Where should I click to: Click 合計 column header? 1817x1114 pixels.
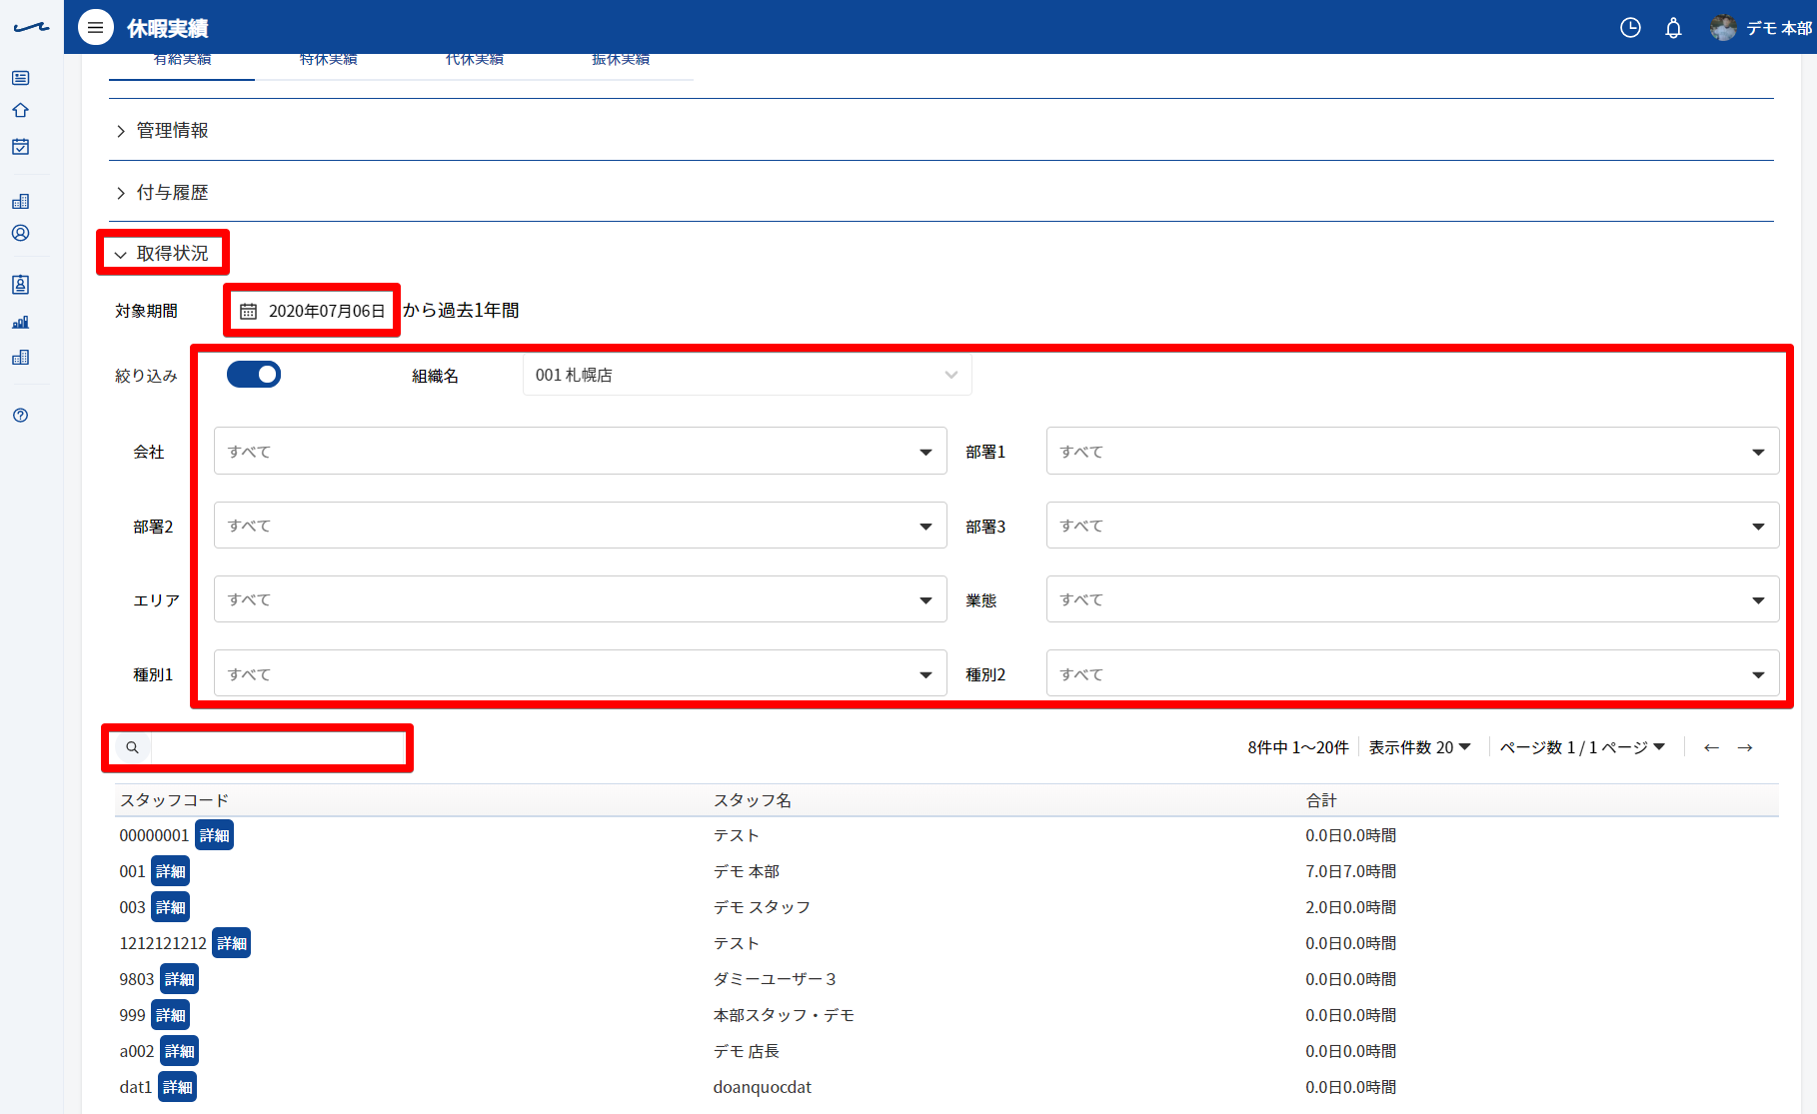[1320, 800]
